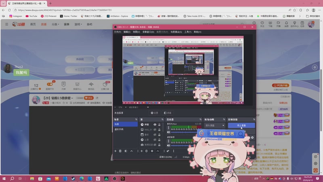Mute the 麦克风/Aux channel speaker icon
The image size is (323, 182).
[x=168, y=132]
